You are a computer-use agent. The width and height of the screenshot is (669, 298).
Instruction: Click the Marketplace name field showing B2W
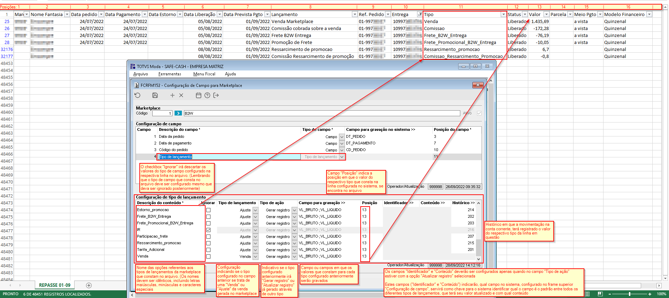point(322,113)
